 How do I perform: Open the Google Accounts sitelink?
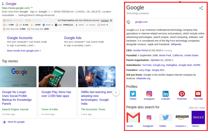(x=20, y=38)
